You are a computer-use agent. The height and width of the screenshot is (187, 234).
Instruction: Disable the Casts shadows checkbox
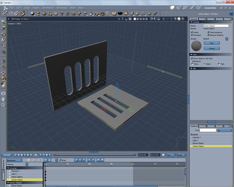[209, 32]
